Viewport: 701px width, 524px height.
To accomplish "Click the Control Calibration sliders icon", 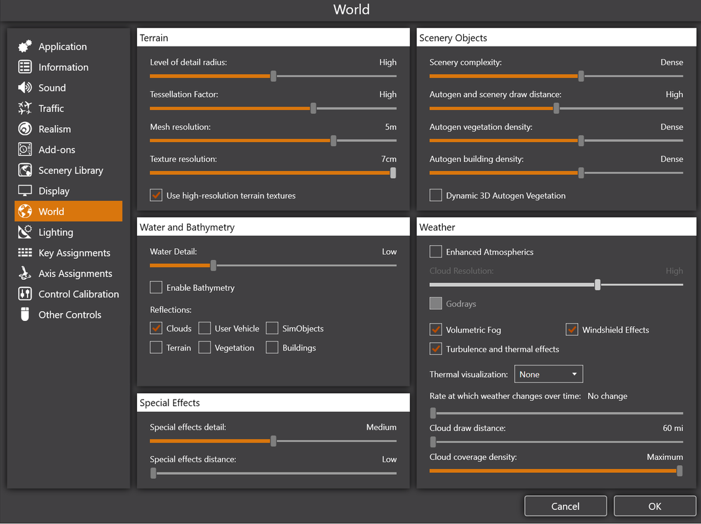I will point(25,293).
